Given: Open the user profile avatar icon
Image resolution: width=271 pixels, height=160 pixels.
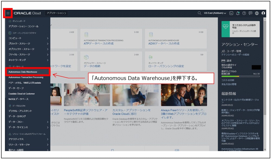Looking at the screenshot, I should click(x=263, y=13).
